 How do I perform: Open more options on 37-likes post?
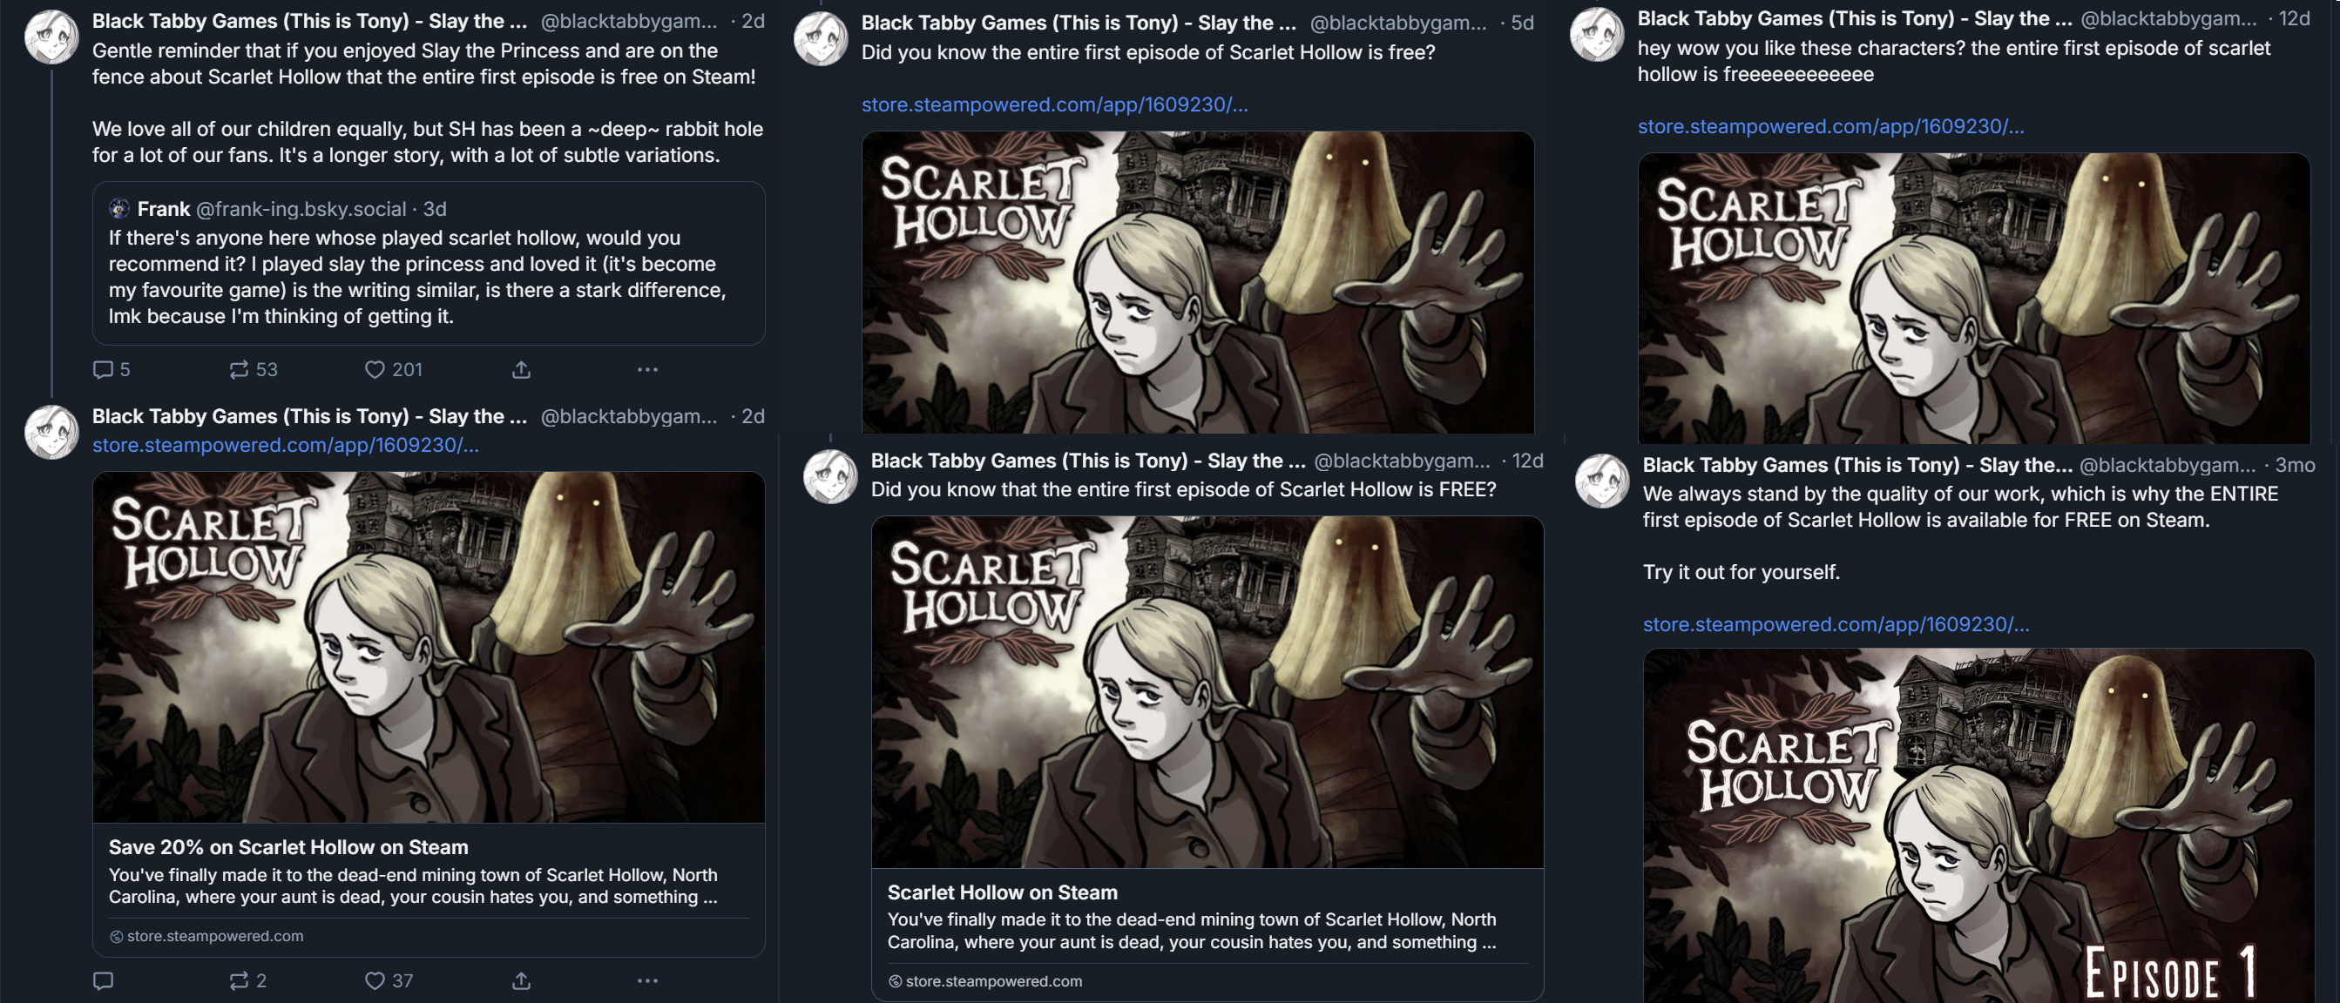pyautogui.click(x=647, y=980)
